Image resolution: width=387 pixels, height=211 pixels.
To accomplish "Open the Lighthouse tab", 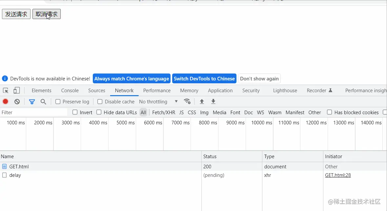I will tap(285, 91).
